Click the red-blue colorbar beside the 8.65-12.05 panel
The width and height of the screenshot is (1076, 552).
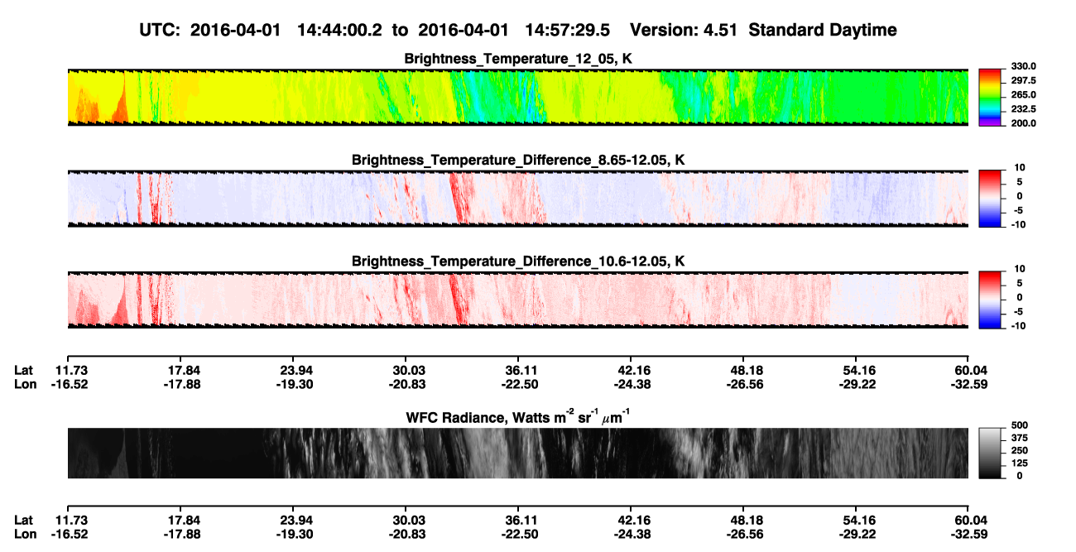989,199
